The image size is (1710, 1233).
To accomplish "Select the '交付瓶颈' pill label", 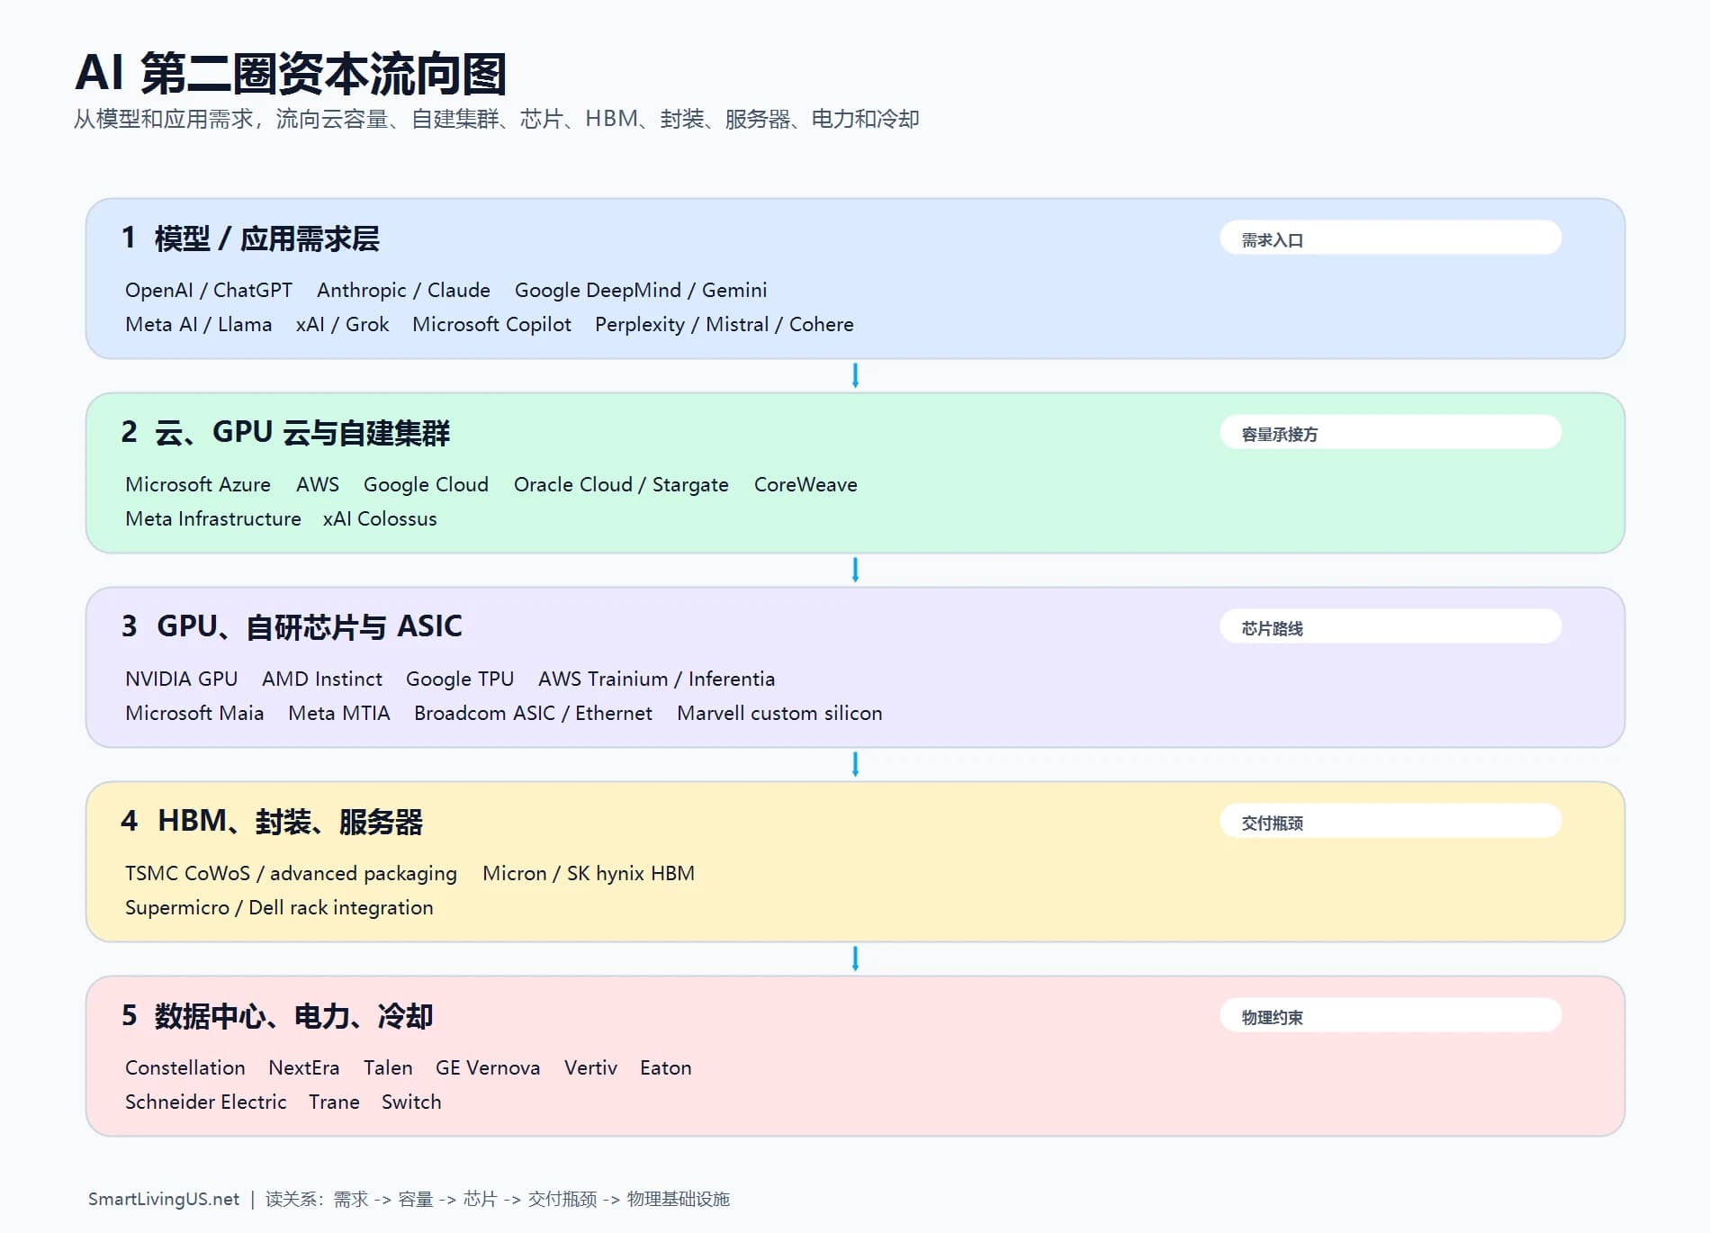I will [1390, 822].
